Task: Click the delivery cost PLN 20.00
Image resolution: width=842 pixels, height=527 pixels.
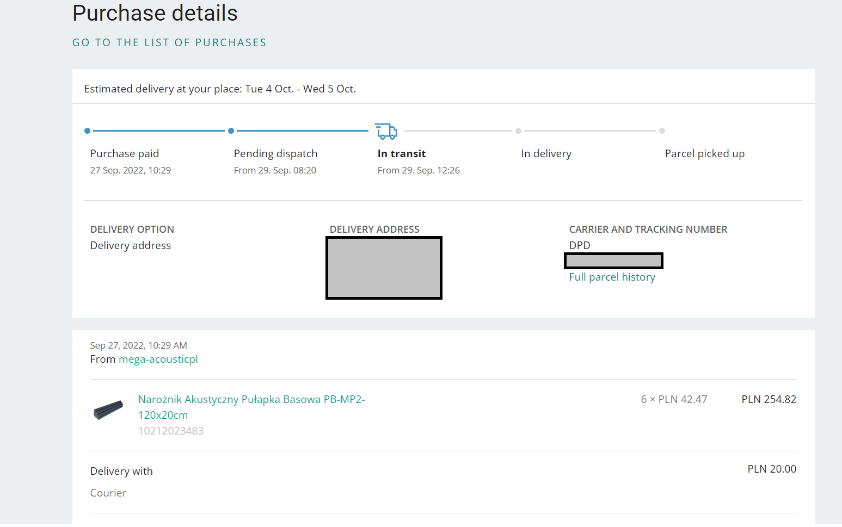Action: pos(771,469)
